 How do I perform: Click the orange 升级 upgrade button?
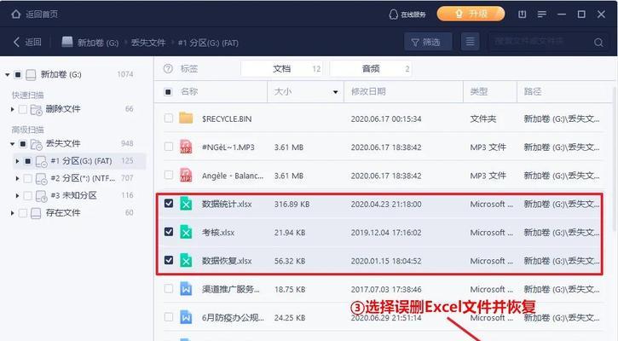pyautogui.click(x=471, y=14)
